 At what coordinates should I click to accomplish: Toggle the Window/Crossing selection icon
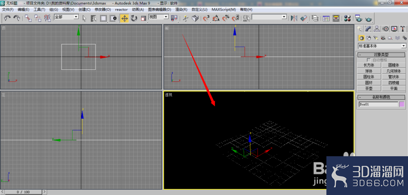tap(113, 18)
